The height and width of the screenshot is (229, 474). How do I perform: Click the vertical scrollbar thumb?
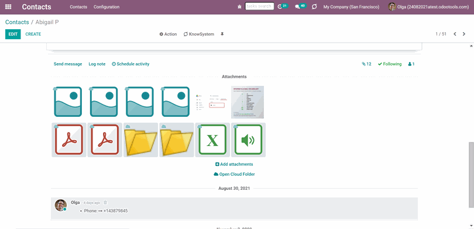471,175
